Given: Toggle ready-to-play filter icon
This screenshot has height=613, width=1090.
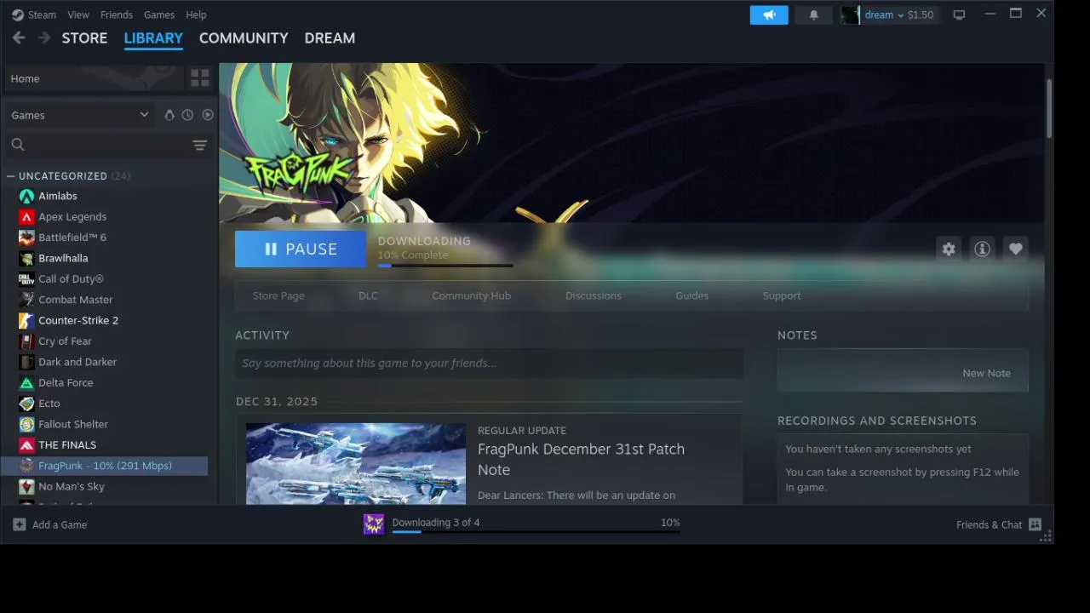Looking at the screenshot, I should [208, 115].
